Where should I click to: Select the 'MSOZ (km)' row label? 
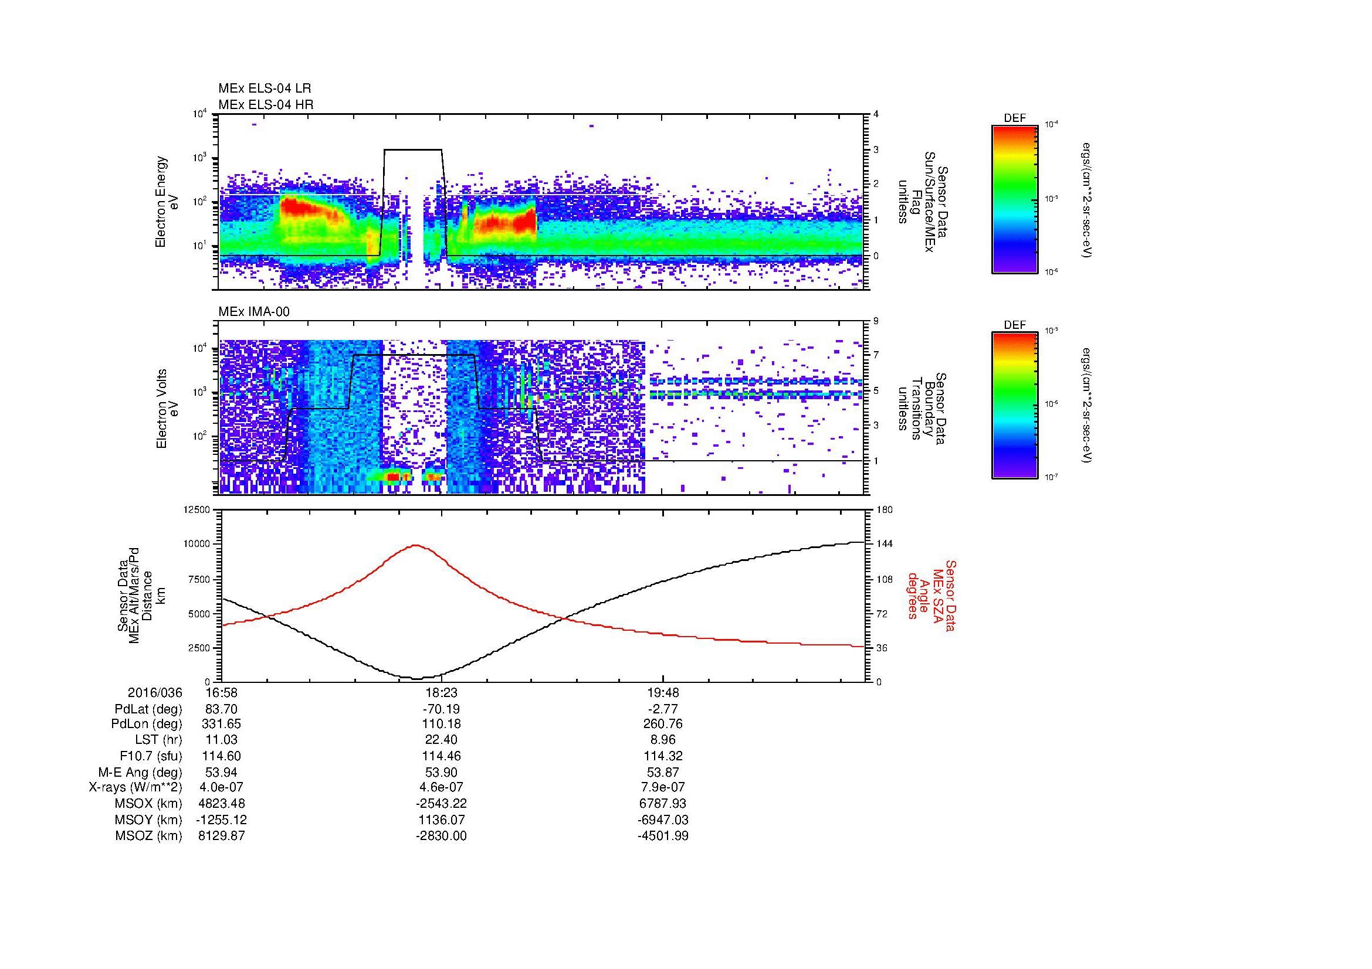pyautogui.click(x=149, y=836)
